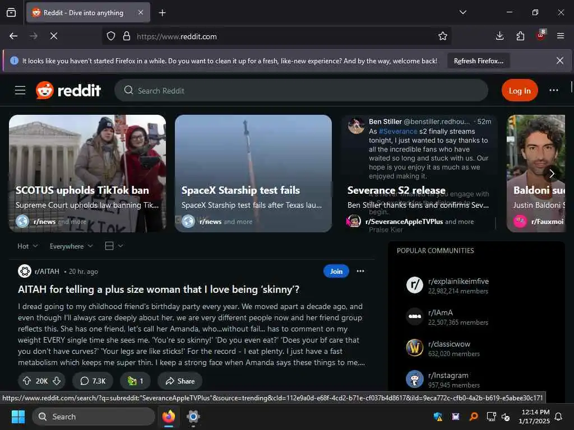574x430 pixels.
Task: Open Windows notifications bell icon
Action: pyautogui.click(x=559, y=417)
